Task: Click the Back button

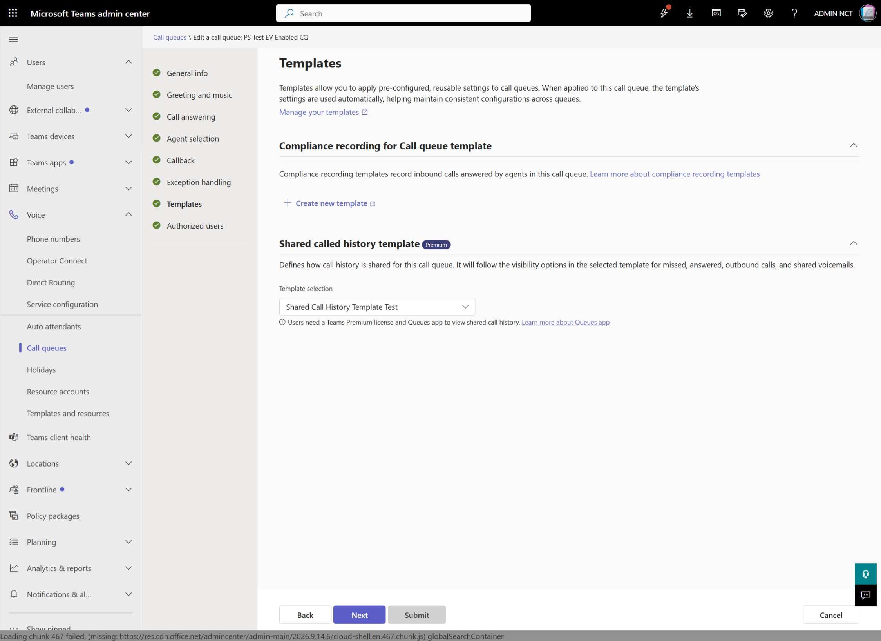Action: pyautogui.click(x=305, y=615)
